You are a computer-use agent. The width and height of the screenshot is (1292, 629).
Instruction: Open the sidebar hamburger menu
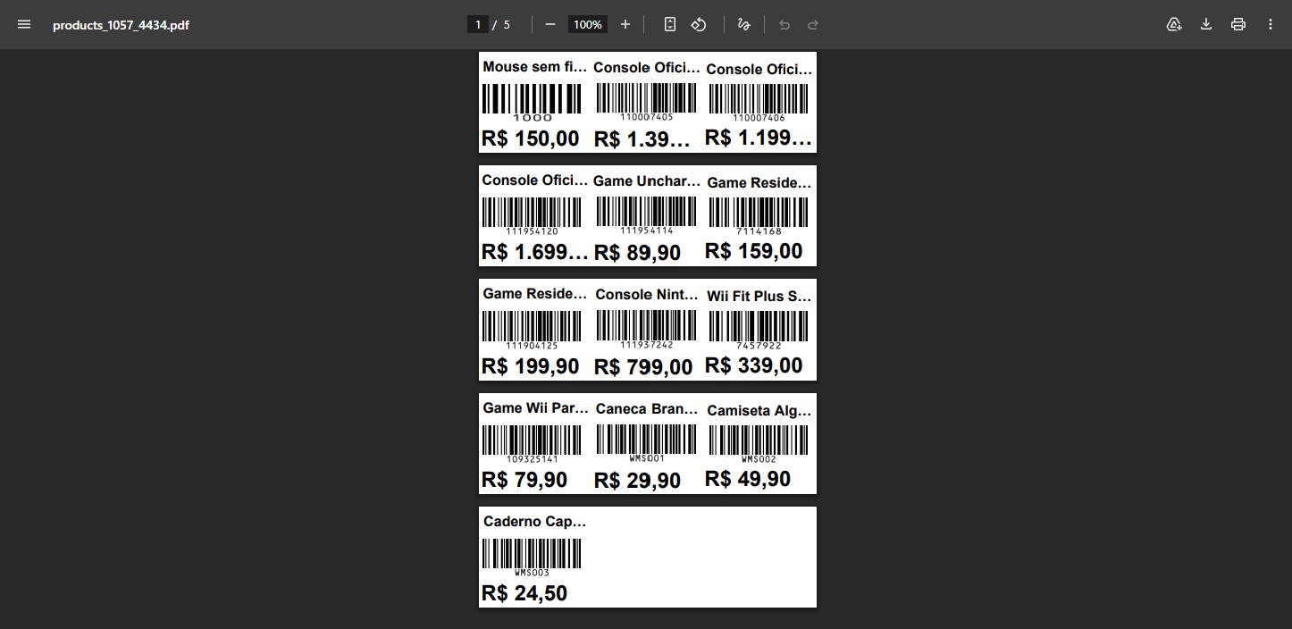click(24, 24)
